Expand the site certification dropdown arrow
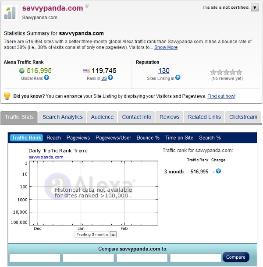The image size is (263, 267). tap(255, 7)
